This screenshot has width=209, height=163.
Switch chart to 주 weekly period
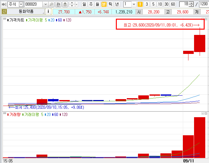click(x=91, y=4)
